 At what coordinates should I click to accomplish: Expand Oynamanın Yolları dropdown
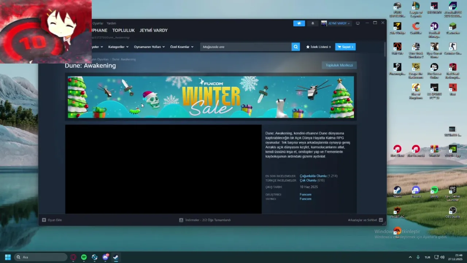(x=149, y=47)
